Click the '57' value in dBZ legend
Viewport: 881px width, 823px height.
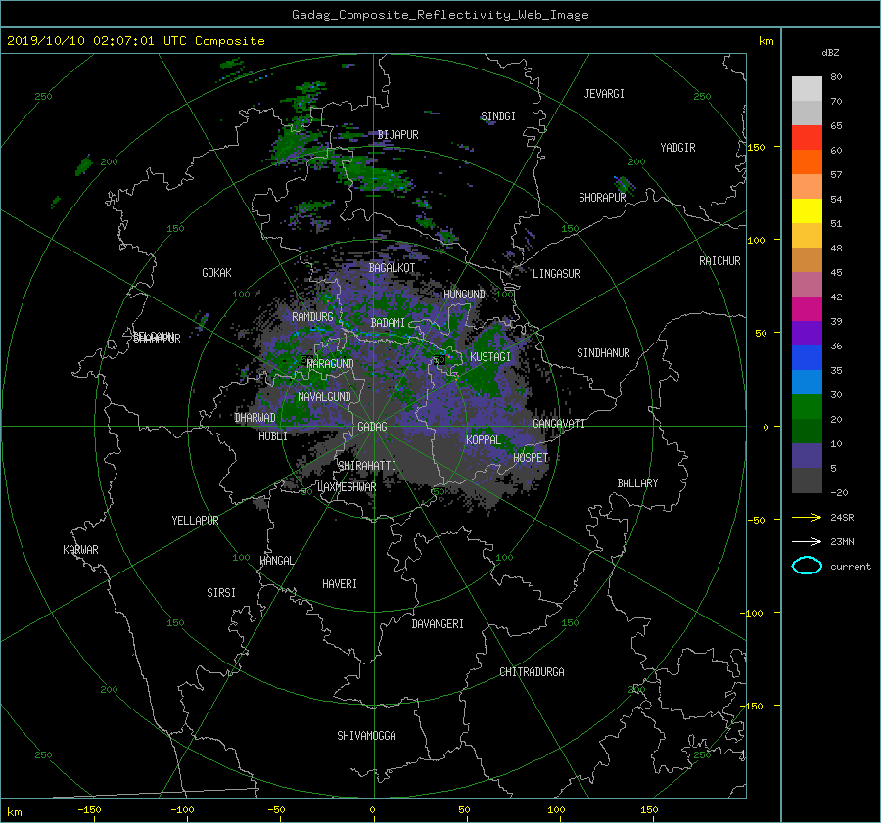836,175
